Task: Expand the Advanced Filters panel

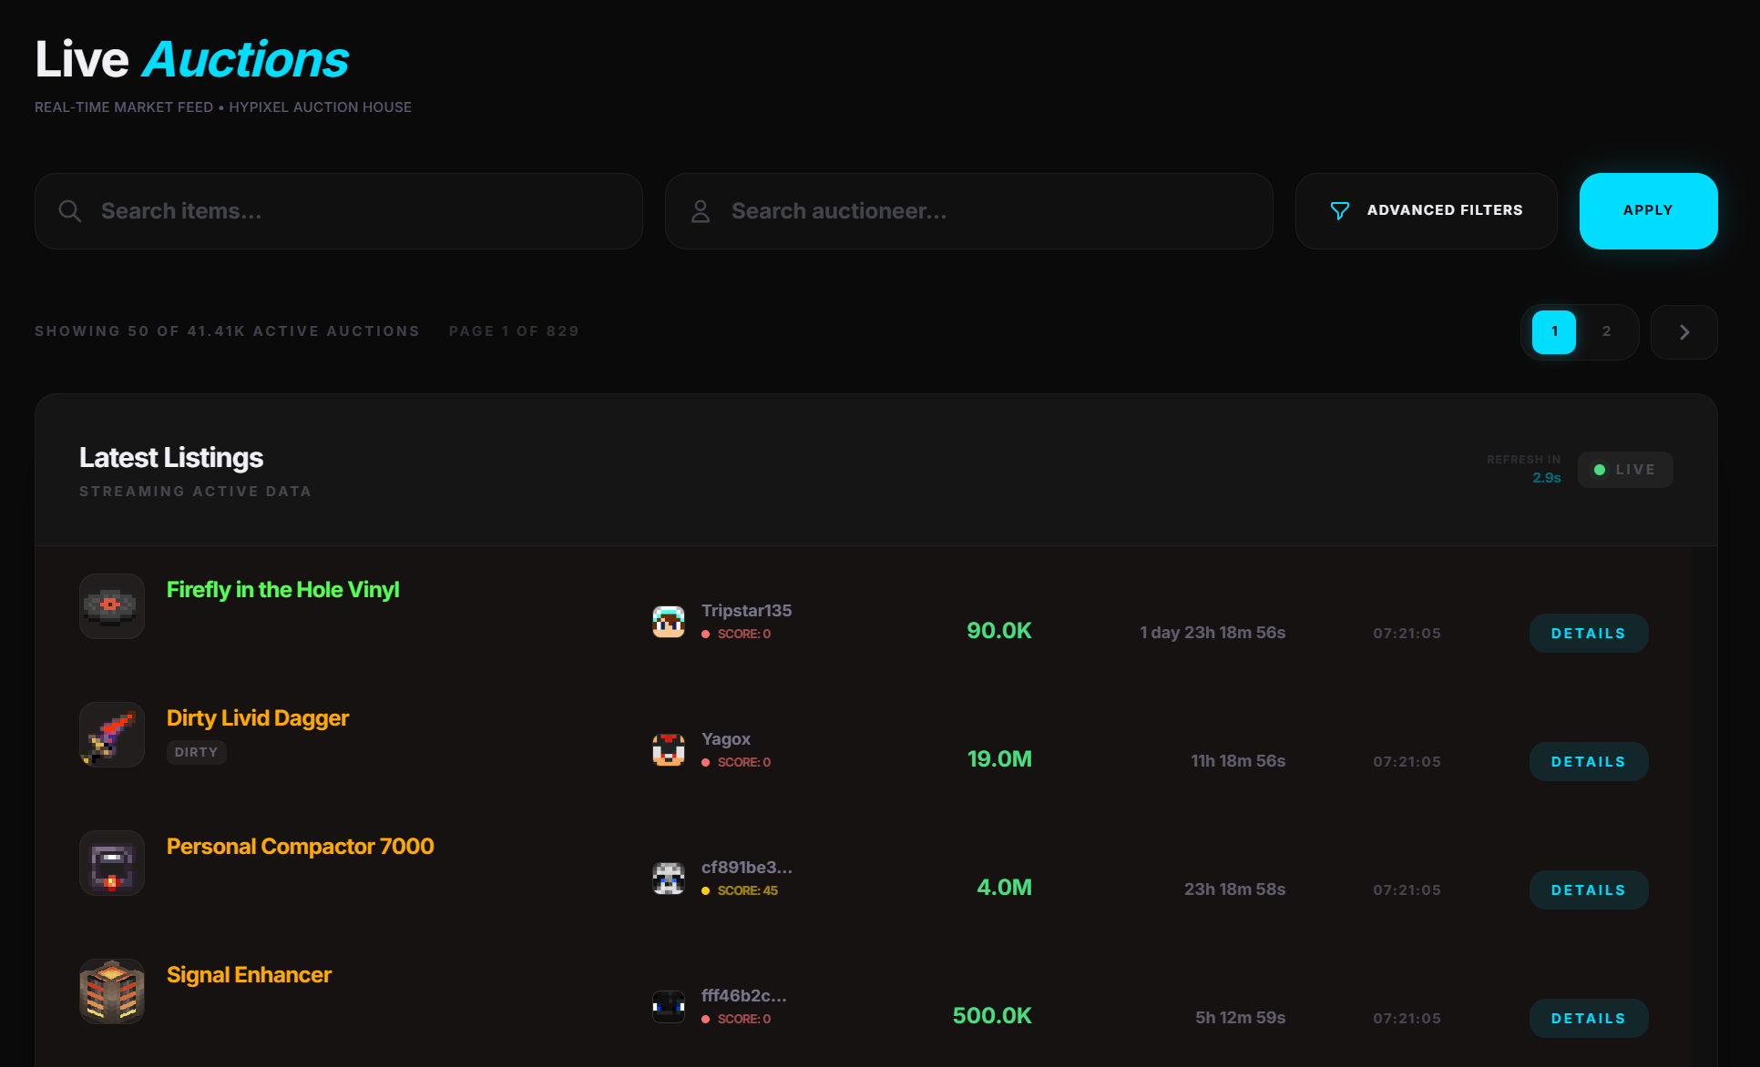Action: [1426, 211]
